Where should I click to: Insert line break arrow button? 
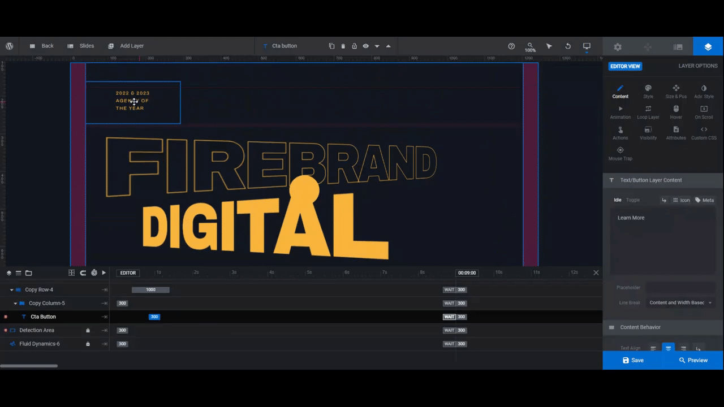pos(664,200)
